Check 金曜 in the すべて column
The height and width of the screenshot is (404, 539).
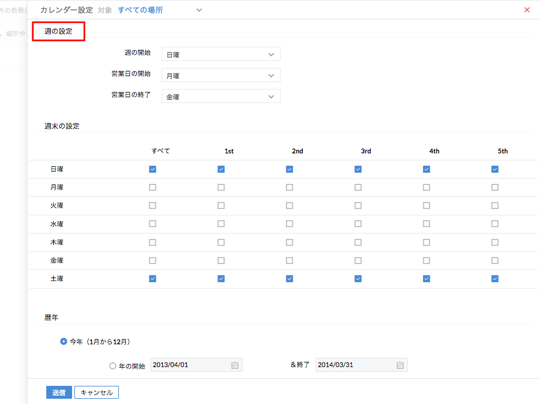152,261
